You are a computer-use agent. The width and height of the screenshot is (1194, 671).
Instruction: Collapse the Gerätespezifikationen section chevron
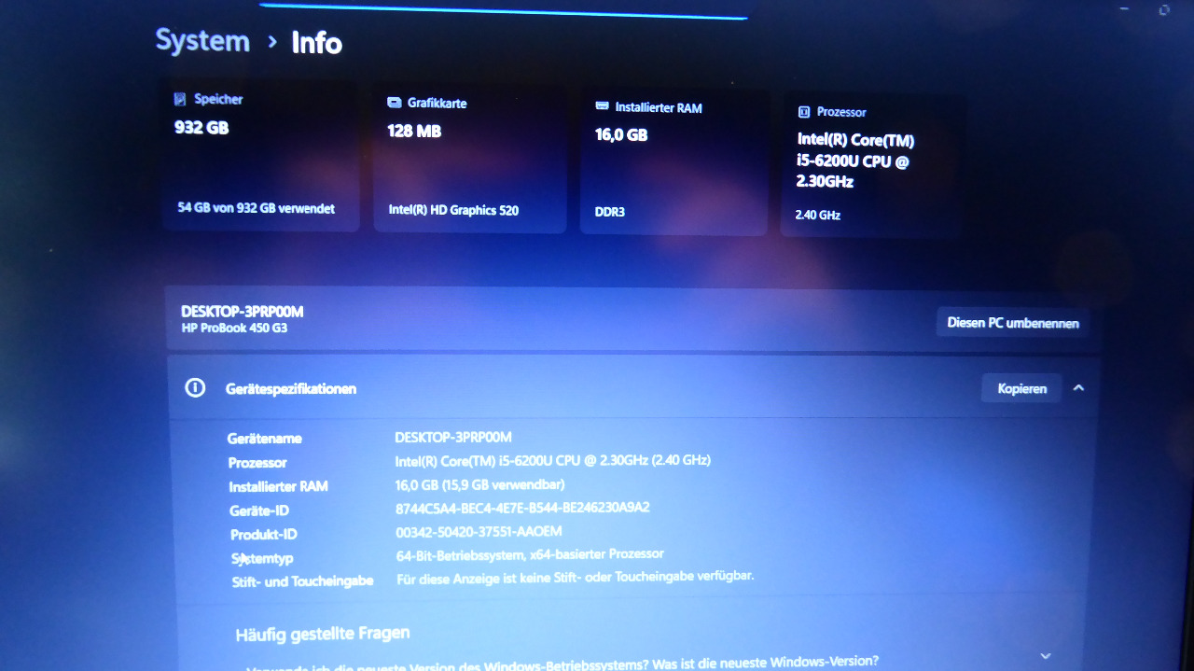(x=1078, y=388)
